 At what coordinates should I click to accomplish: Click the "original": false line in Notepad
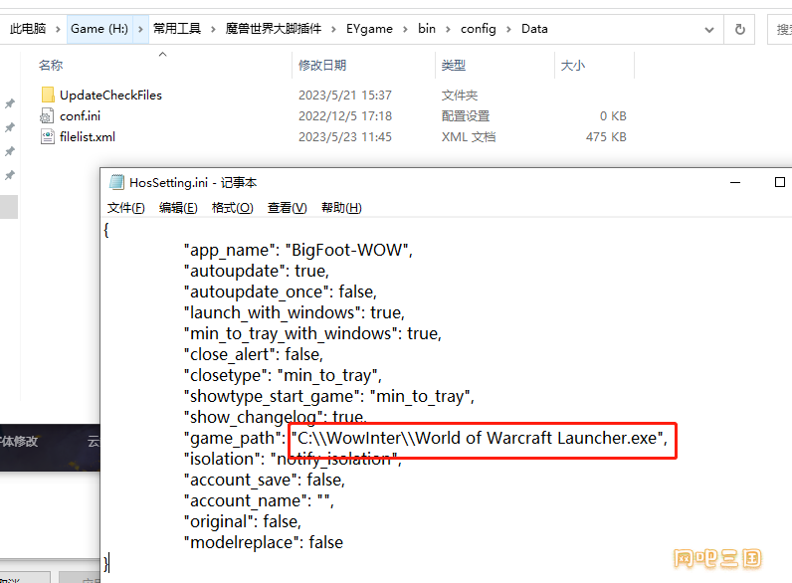pos(243,521)
